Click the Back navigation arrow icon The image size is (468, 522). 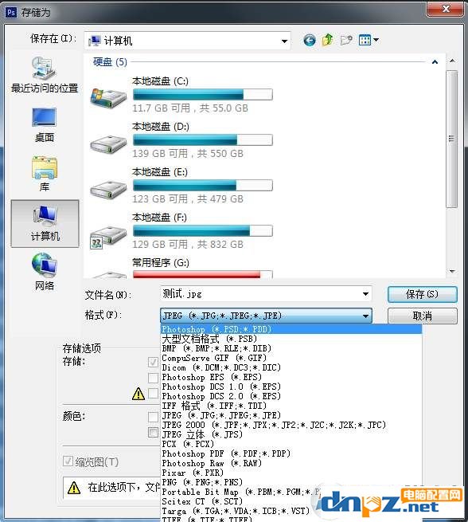310,41
